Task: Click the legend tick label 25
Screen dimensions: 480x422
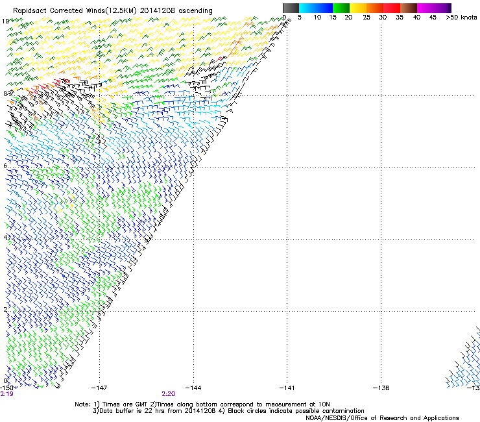Action: point(366,18)
